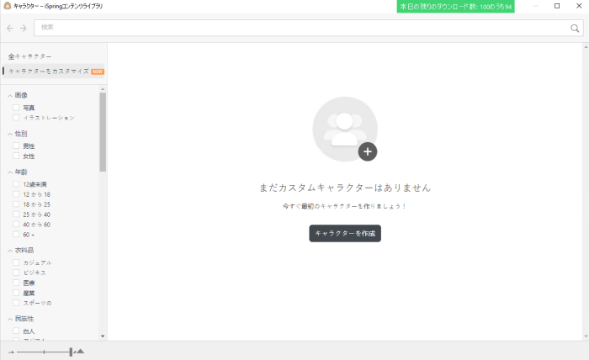This screenshot has width=589, height=360.
Task: Collapse the 画像 filter group
Action: click(10, 96)
